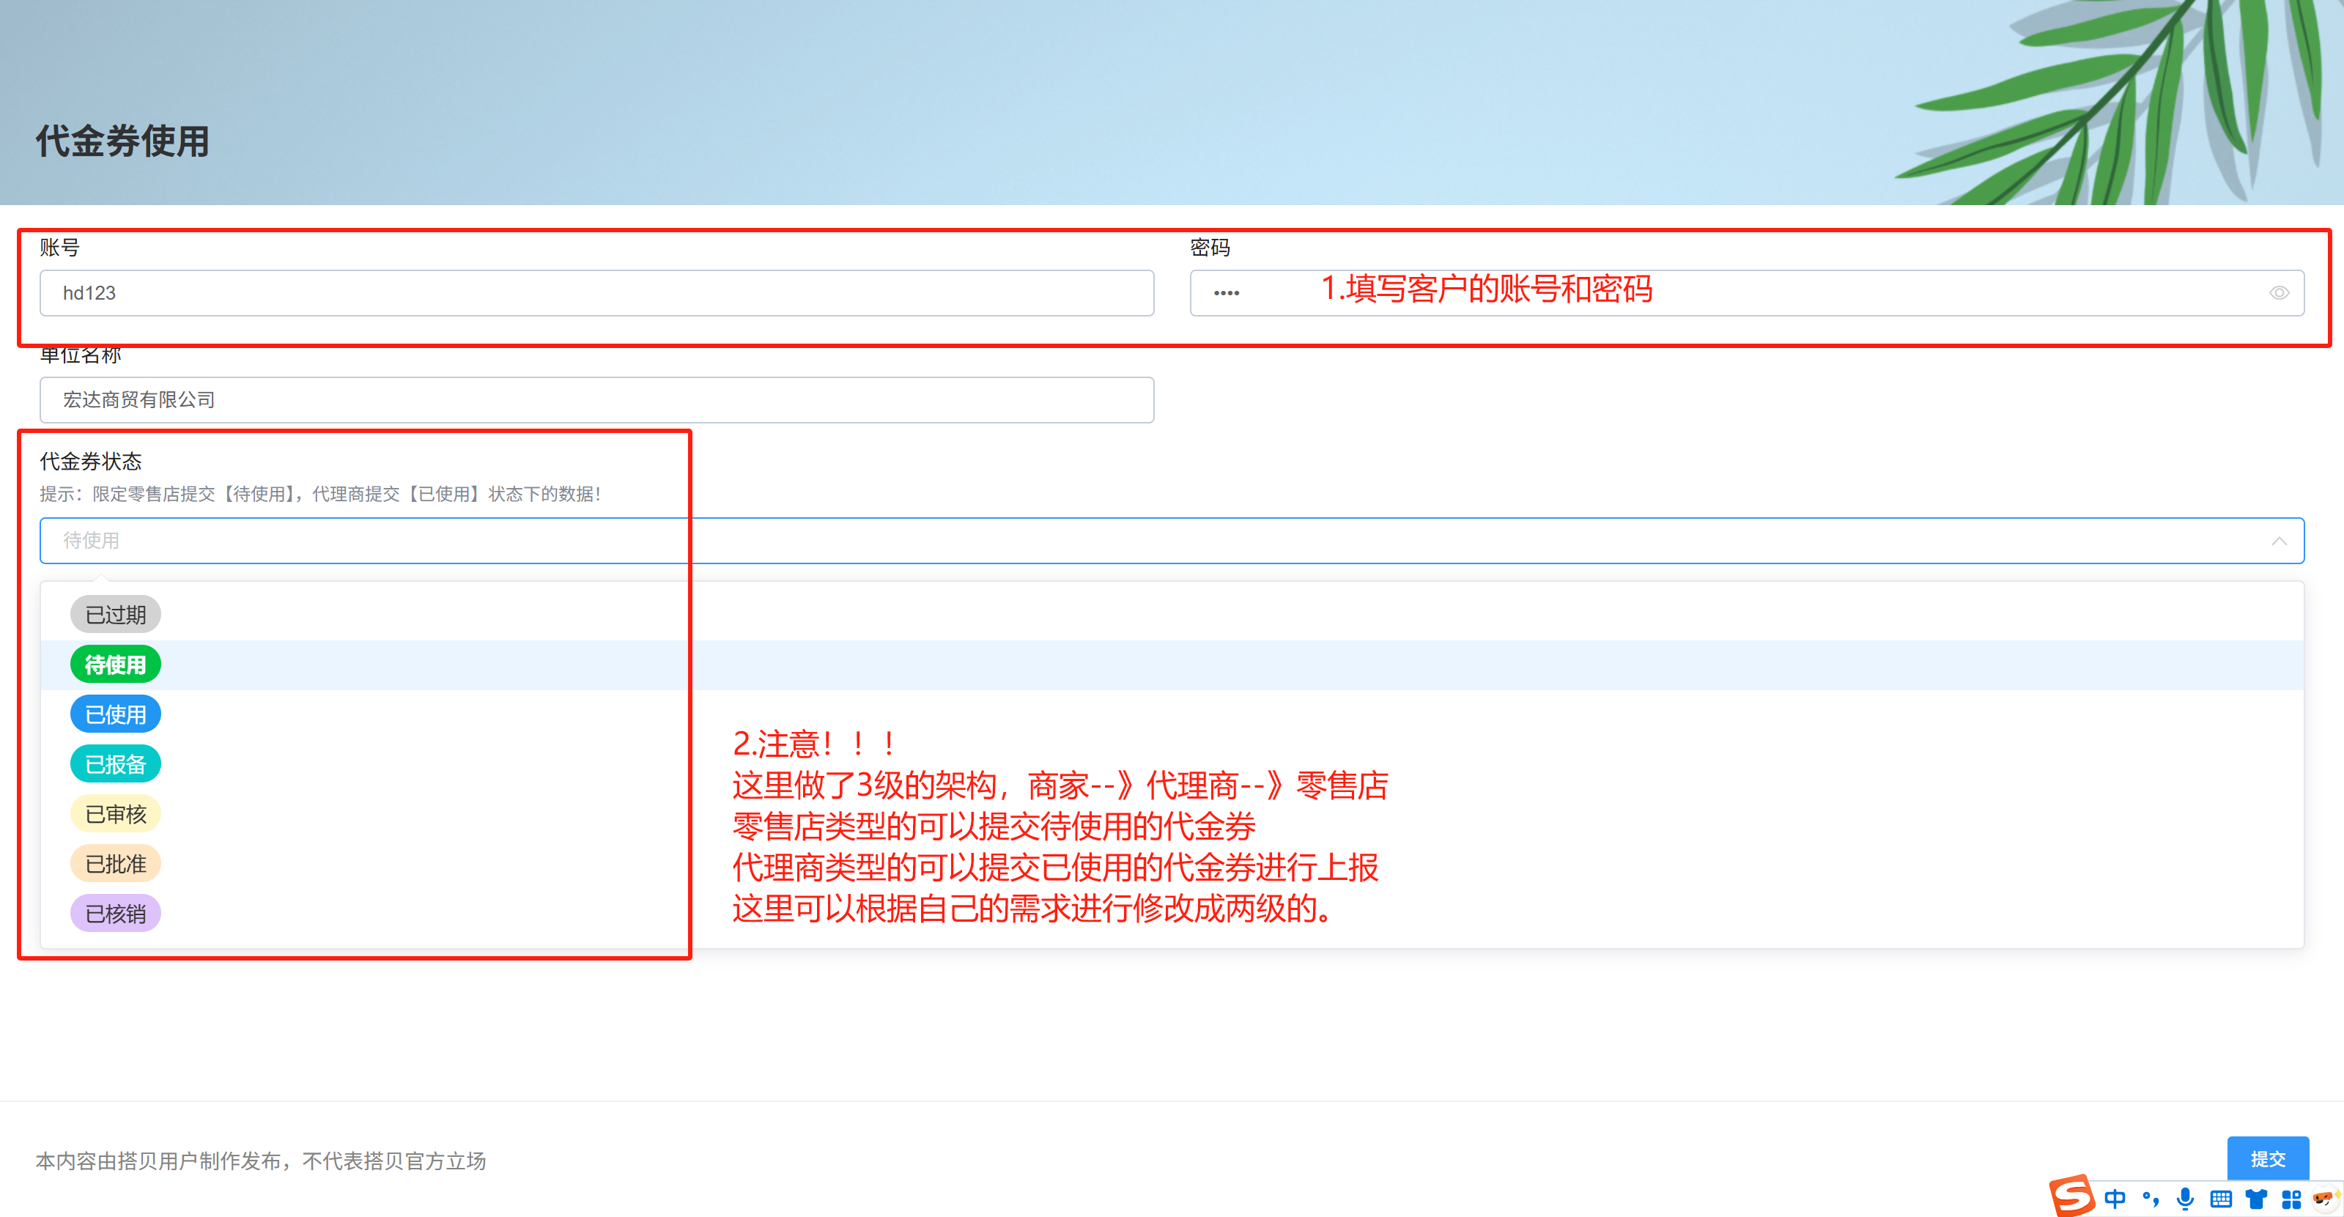Select the blue 已使用 status tag
2344x1217 pixels.
116,715
